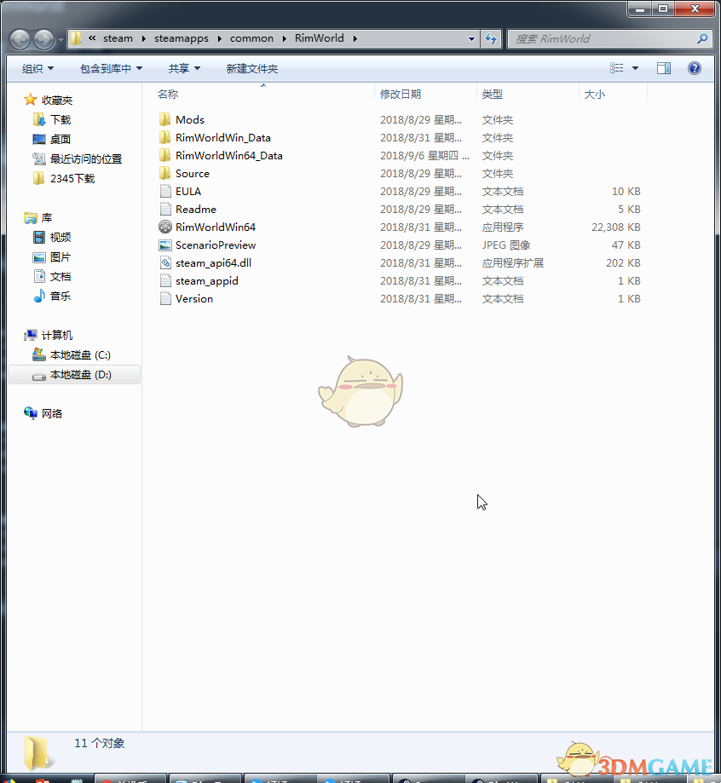Image resolution: width=721 pixels, height=783 pixels.
Task: Select the steam_api64.dll file icon
Action: 164,263
